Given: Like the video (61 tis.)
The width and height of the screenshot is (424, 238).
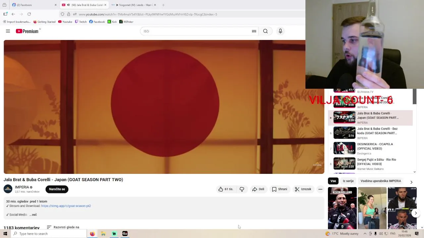Looking at the screenshot, I should point(226,189).
